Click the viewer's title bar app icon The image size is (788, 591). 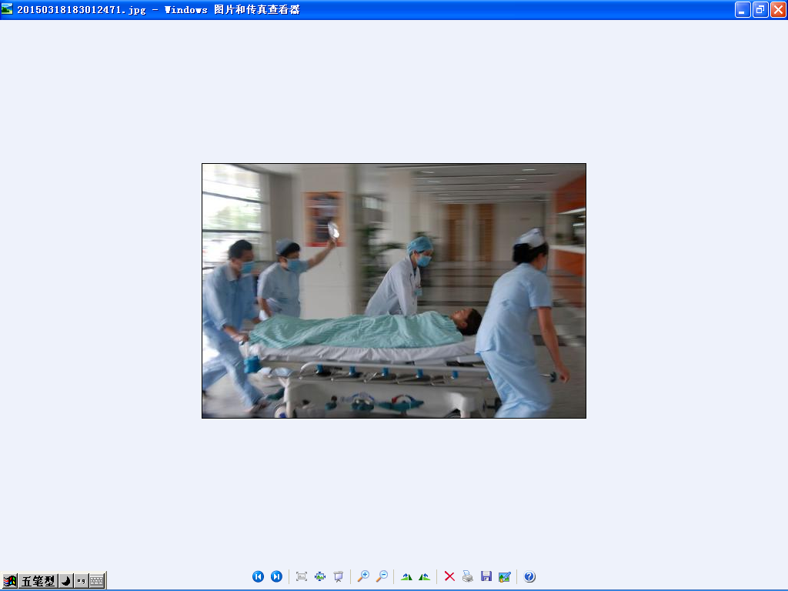pyautogui.click(x=7, y=9)
